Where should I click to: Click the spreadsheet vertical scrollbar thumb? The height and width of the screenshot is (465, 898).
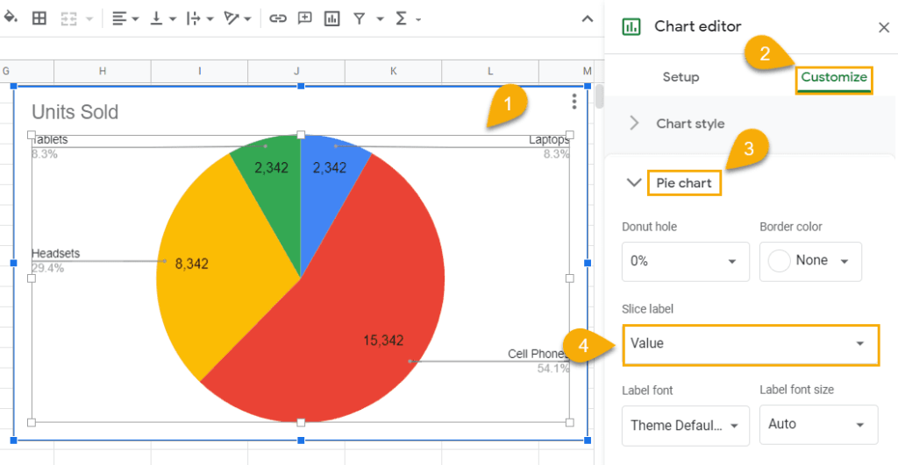click(x=600, y=96)
